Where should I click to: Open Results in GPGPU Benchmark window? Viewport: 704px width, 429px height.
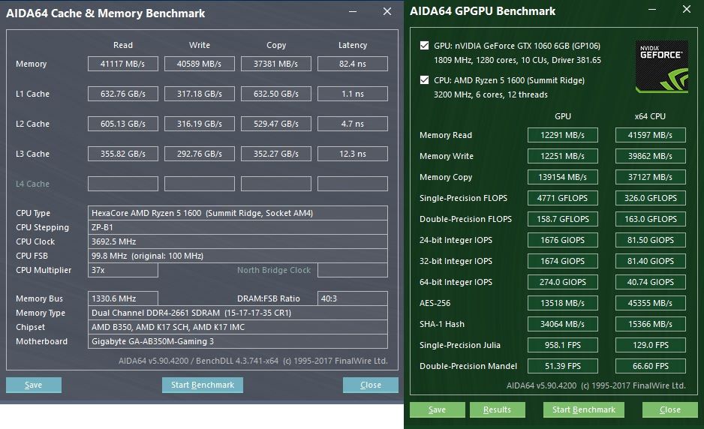[497, 409]
